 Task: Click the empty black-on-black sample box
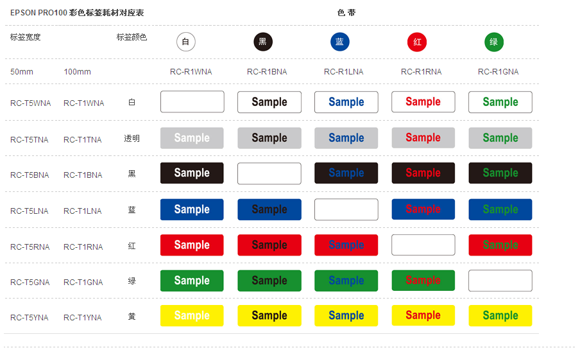coord(269,173)
